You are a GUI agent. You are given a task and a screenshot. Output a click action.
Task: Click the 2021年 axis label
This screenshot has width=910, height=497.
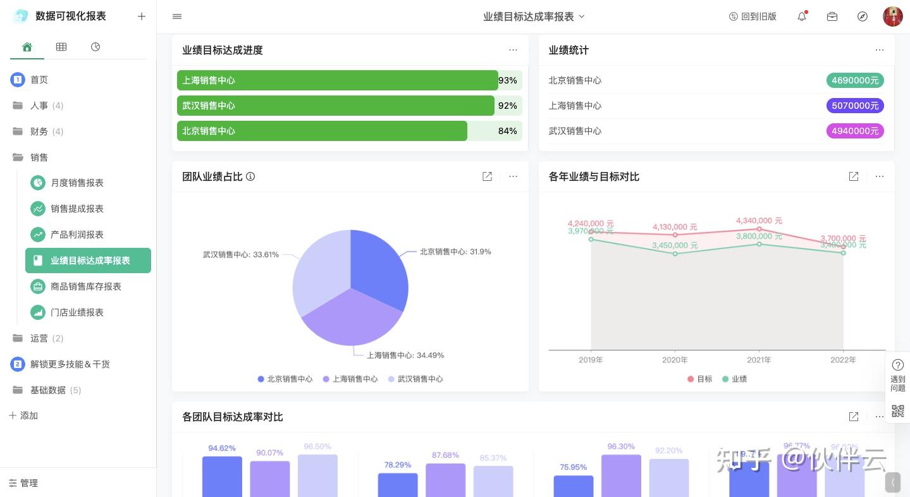pos(759,360)
